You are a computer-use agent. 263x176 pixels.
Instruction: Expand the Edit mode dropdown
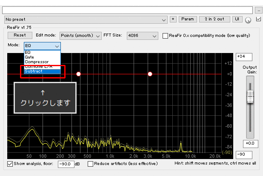coord(80,36)
